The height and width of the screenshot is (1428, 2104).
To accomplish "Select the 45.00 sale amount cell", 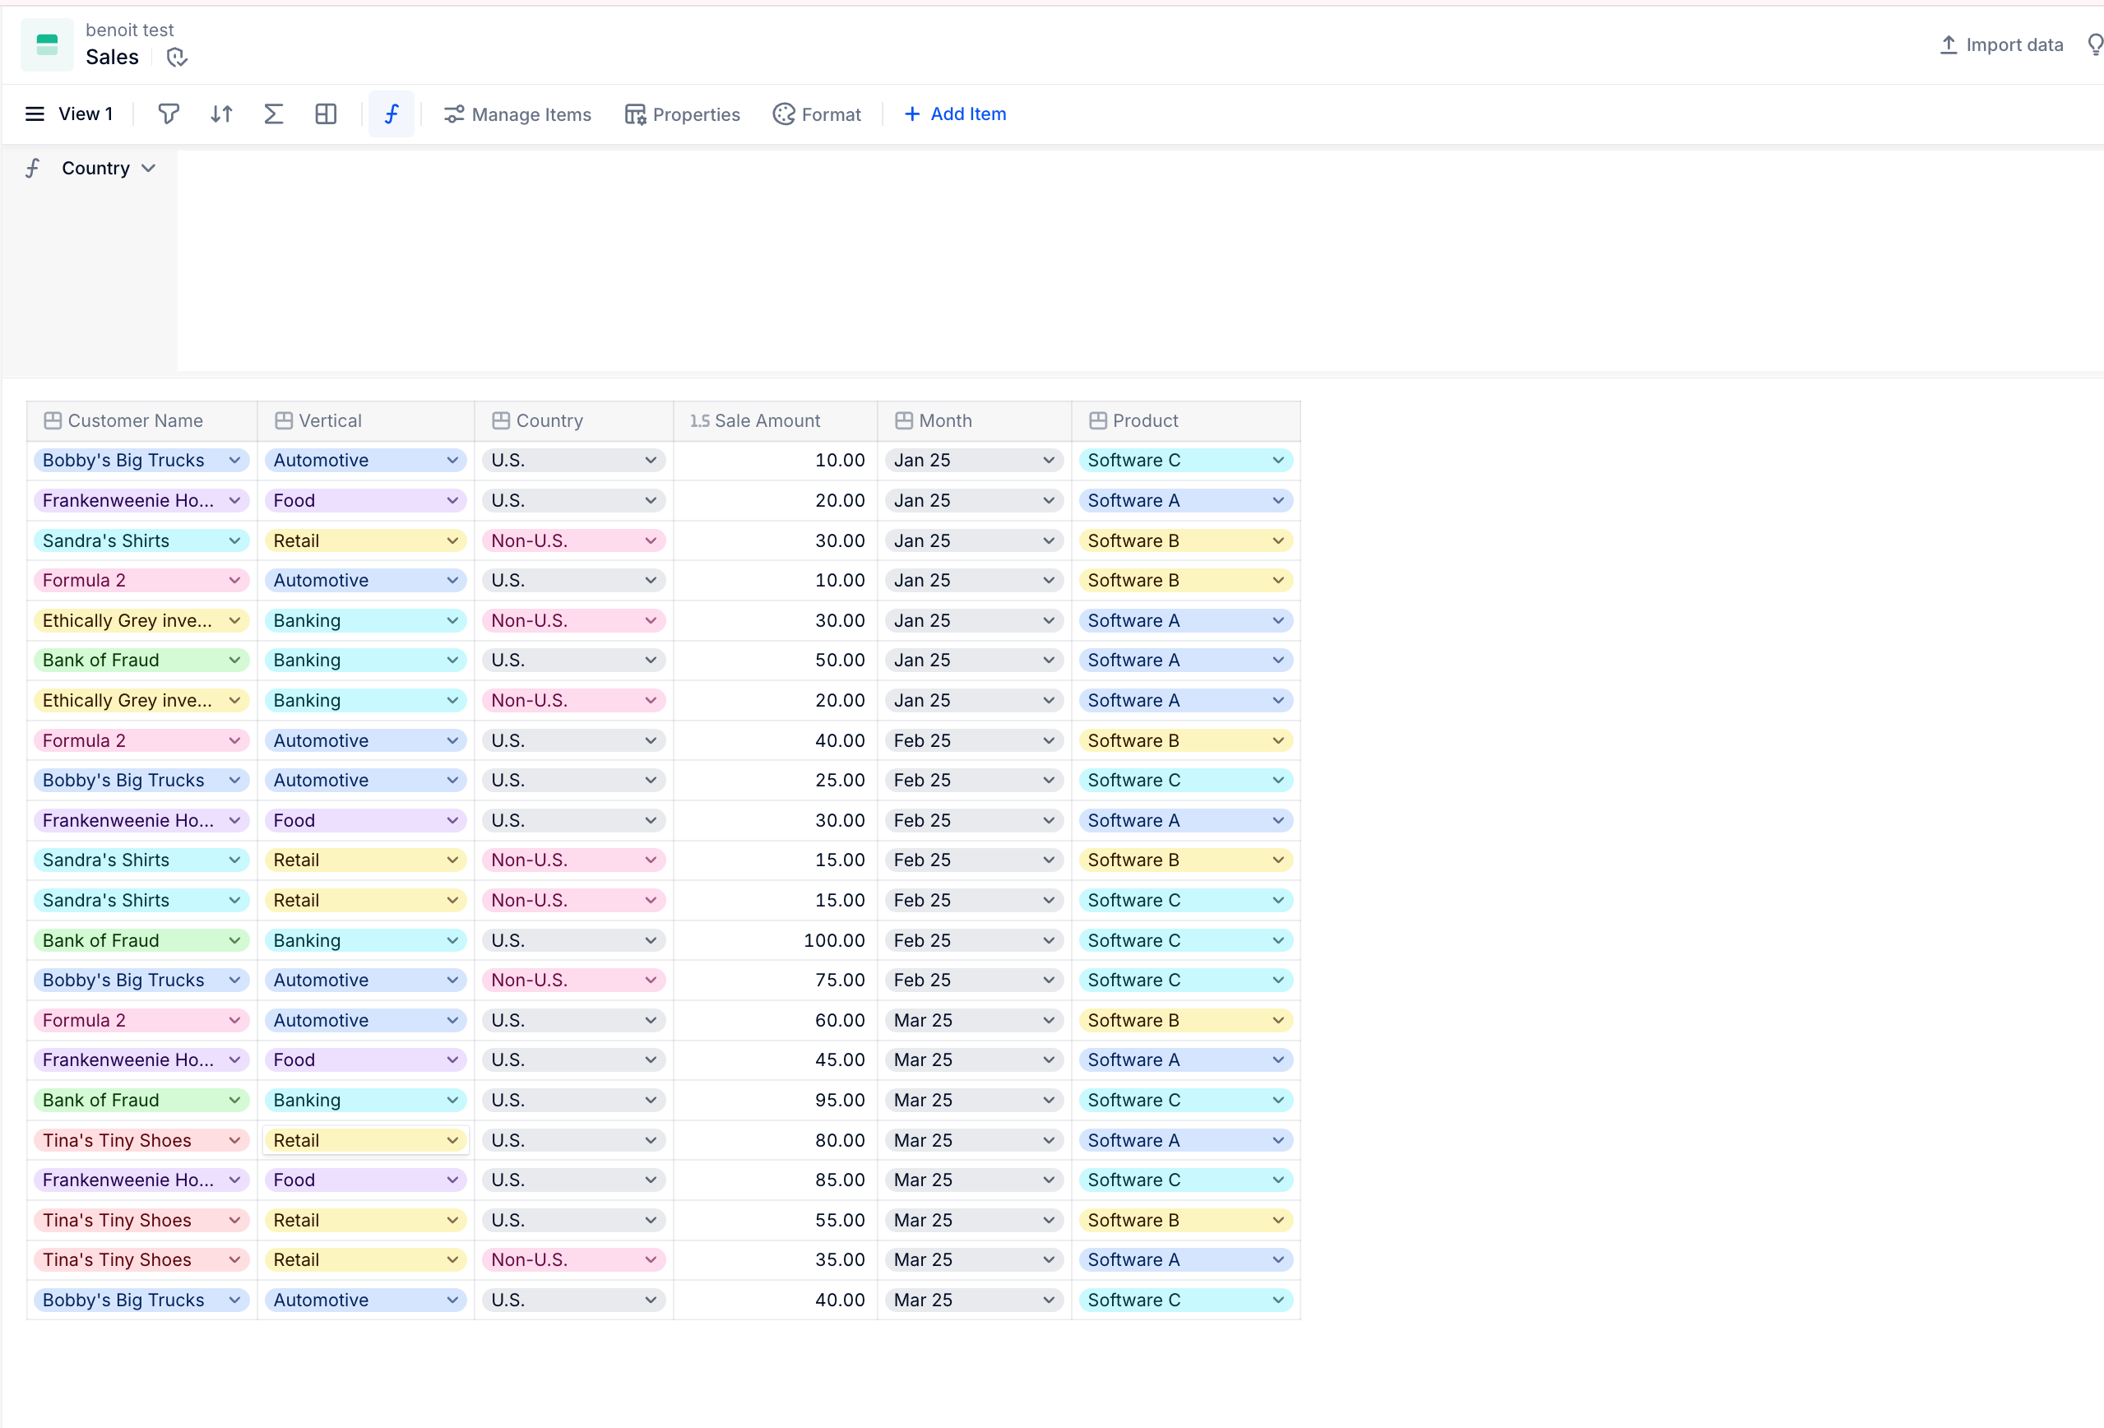I will coord(775,1060).
